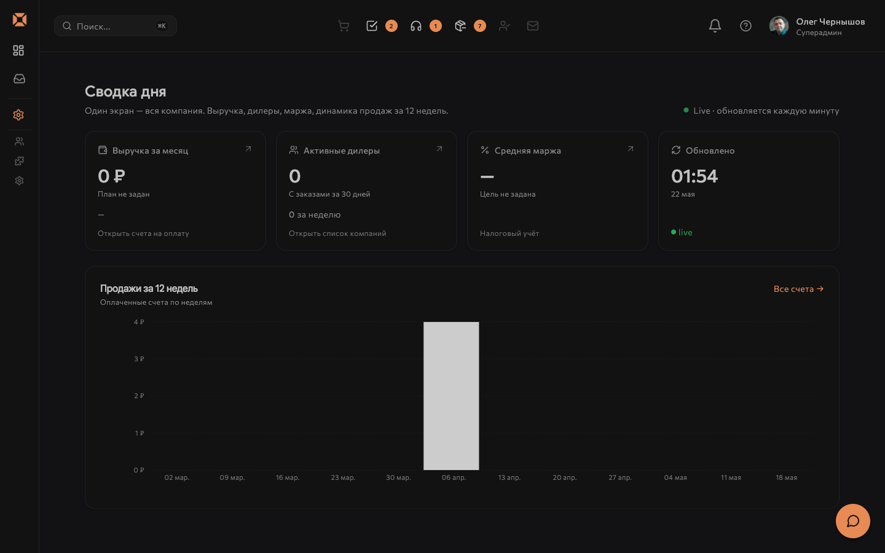This screenshot has height=553, width=885.
Task: Open the dashboard grid icon in the sidebar
Action: coord(18,50)
